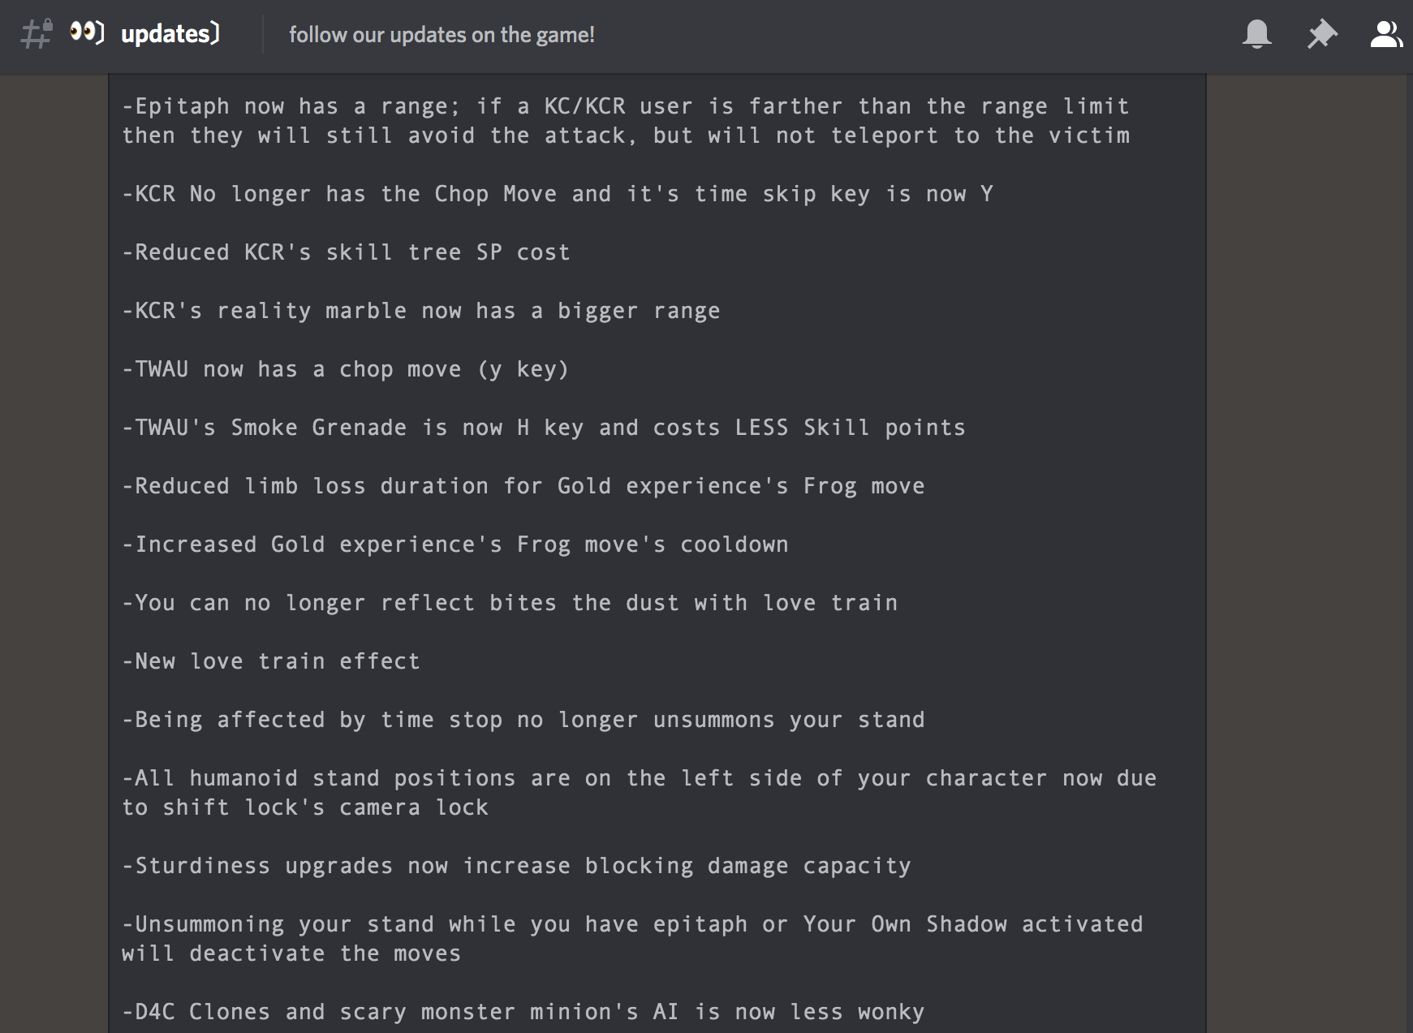Click the "New love train effect" line
Image resolution: width=1413 pixels, height=1033 pixels.
pos(271,661)
